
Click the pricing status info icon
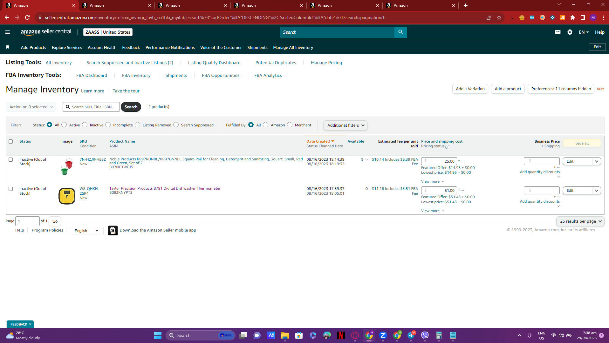pyautogui.click(x=447, y=147)
